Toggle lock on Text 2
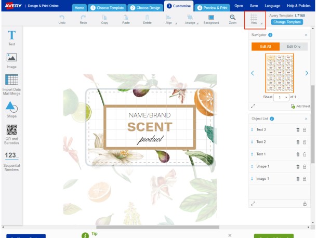This screenshot has width=317, height=238. (x=305, y=142)
